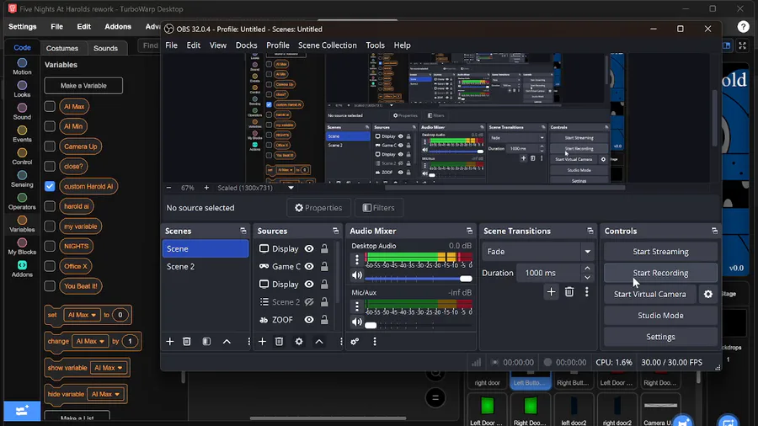Open OBS Scene Collection menu

(328, 45)
